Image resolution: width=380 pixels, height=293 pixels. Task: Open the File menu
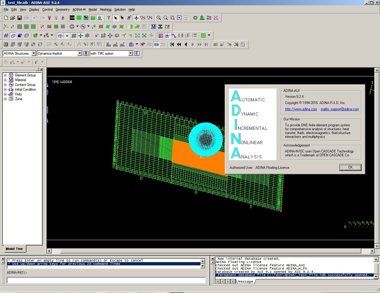(6, 10)
